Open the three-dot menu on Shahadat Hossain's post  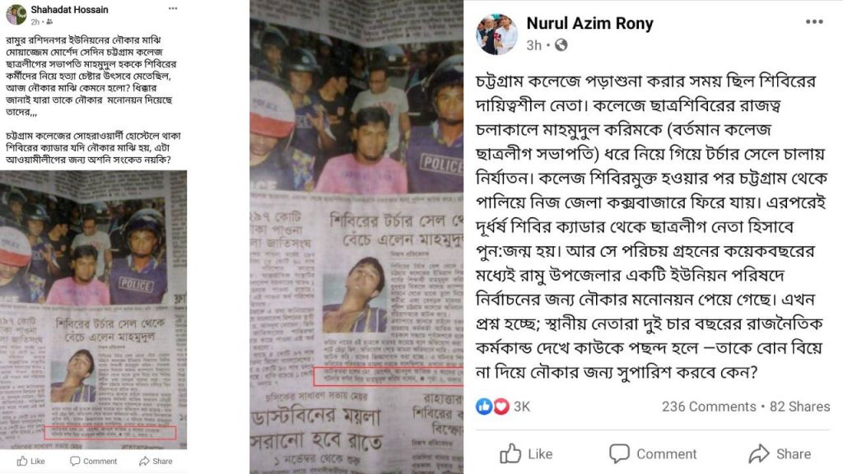[173, 8]
